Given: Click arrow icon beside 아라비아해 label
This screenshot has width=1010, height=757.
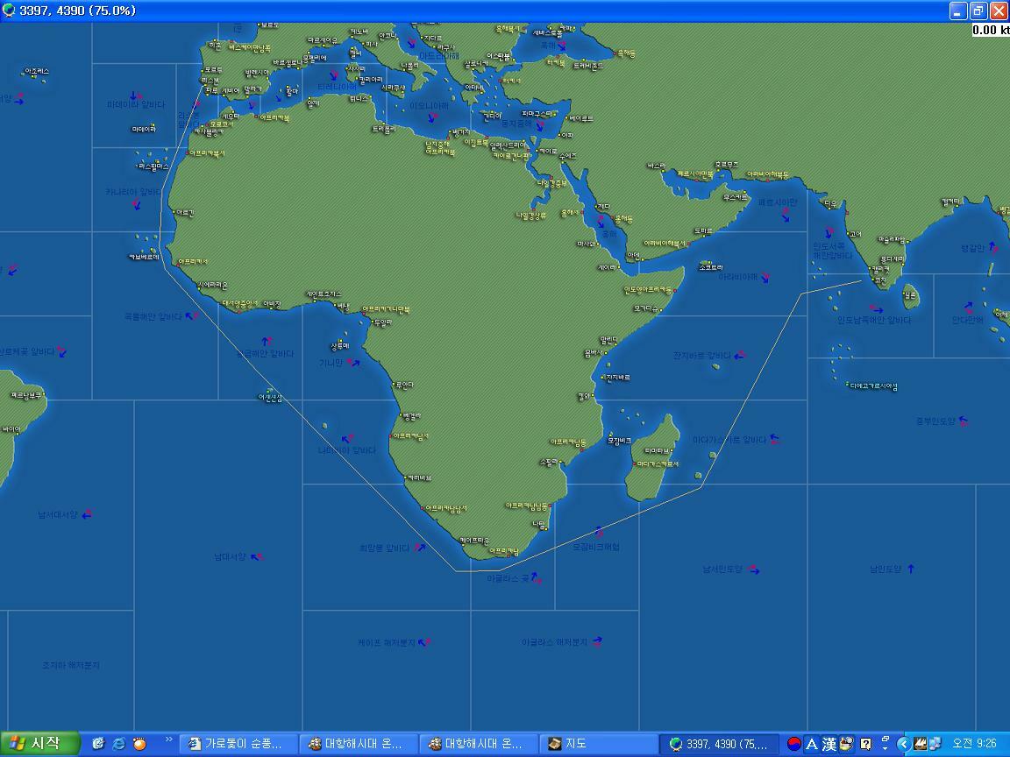Looking at the screenshot, I should point(765,278).
